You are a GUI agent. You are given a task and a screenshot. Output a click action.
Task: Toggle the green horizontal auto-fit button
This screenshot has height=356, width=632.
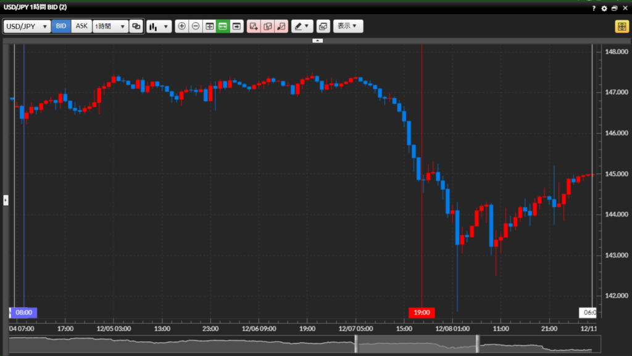[x=223, y=26]
